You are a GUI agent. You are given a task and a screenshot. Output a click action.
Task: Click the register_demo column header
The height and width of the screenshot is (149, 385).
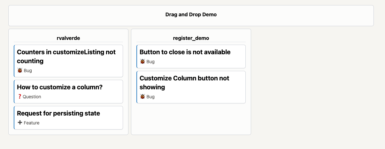coord(191,38)
